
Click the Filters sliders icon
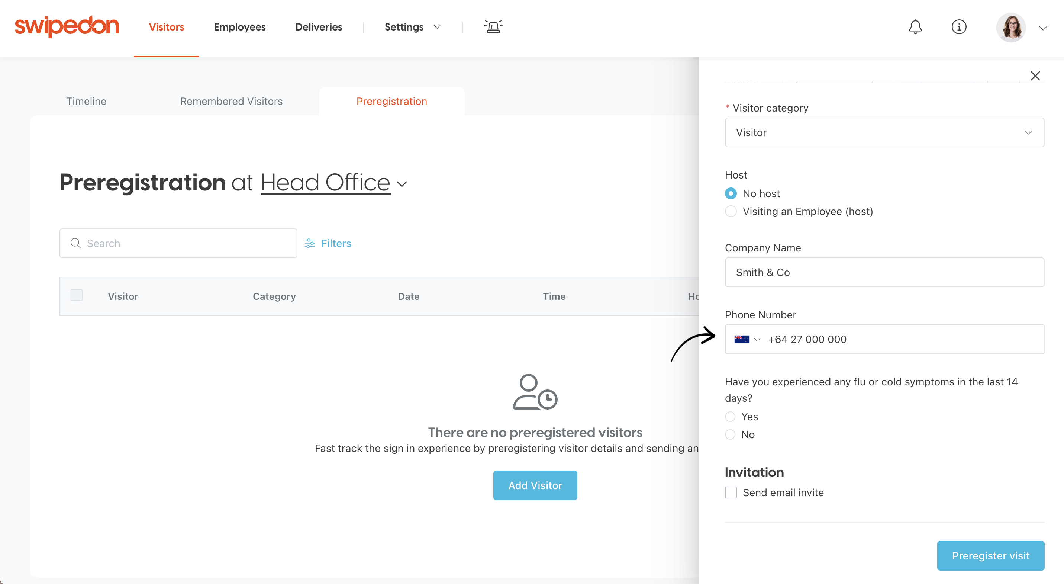310,243
